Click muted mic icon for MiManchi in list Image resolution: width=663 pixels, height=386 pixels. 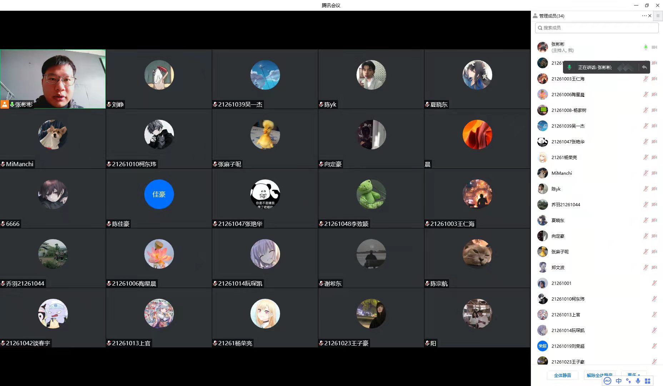(645, 173)
